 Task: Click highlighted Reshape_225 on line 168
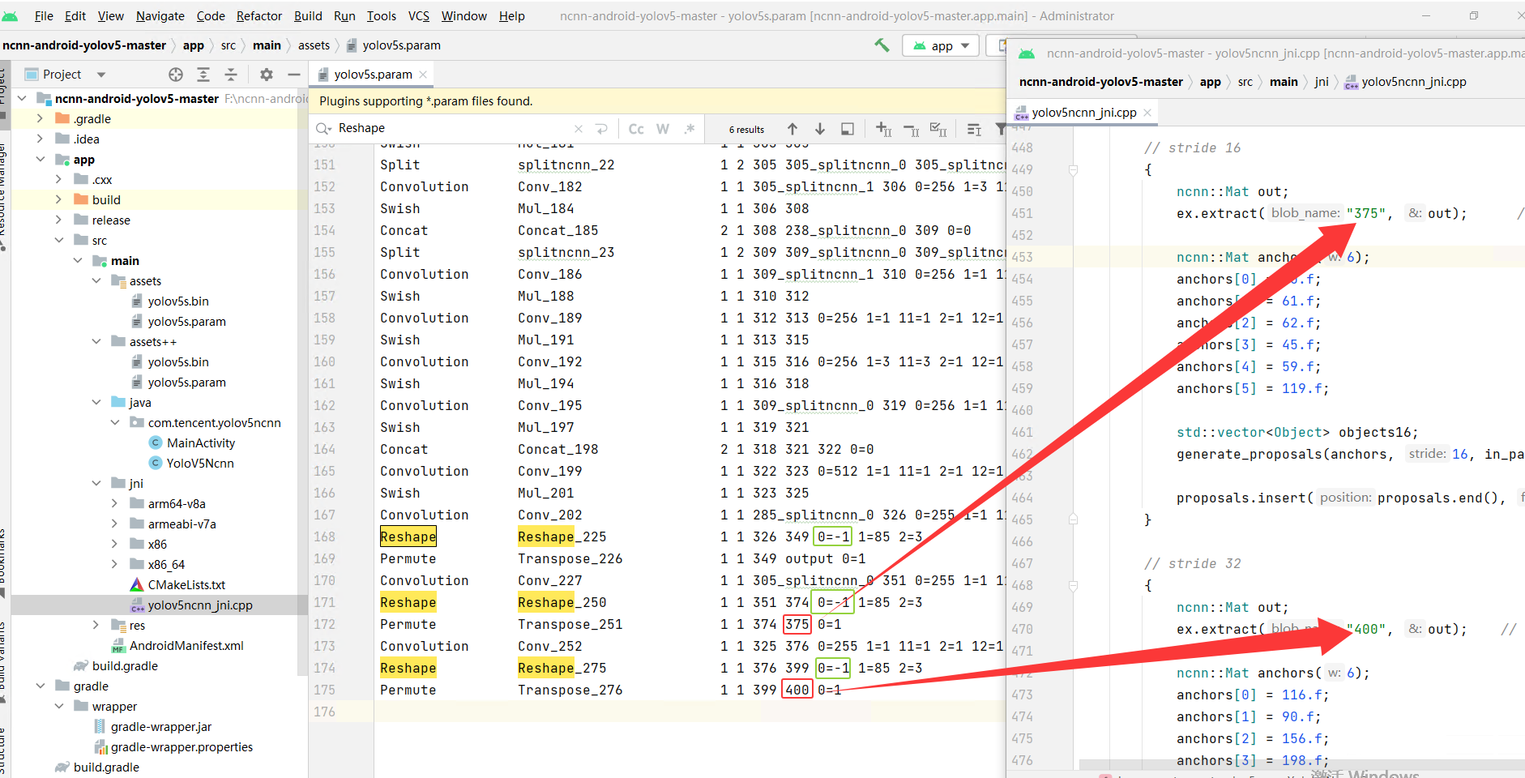point(562,536)
